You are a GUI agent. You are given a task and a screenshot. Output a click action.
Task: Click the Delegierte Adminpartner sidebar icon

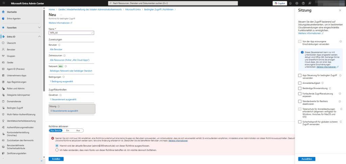tap(3, 95)
